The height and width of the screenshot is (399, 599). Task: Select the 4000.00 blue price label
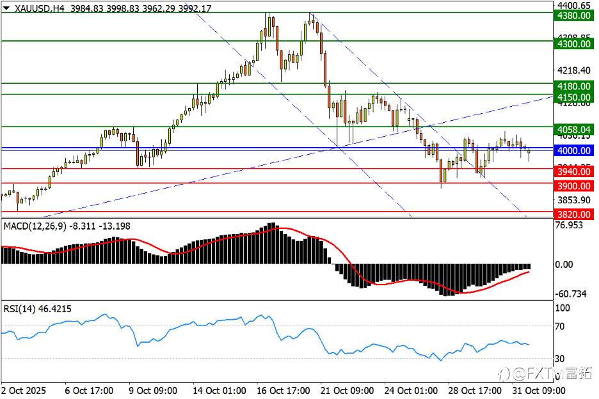click(573, 151)
